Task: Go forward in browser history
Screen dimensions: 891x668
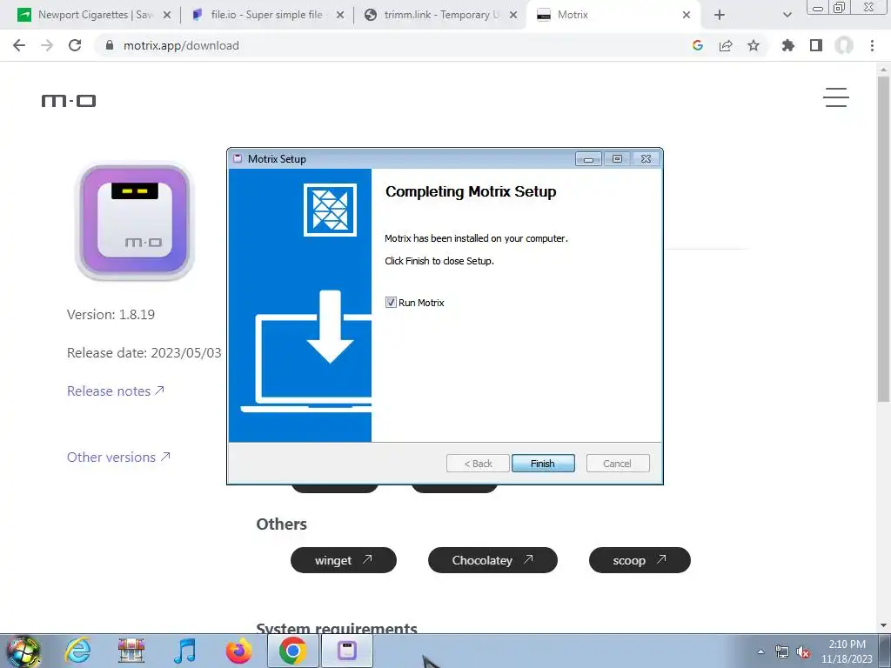Action: click(x=47, y=45)
